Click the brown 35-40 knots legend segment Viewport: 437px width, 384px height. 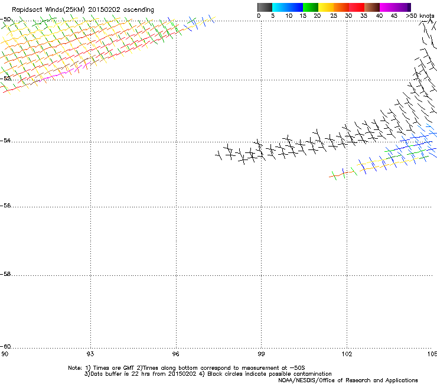coord(372,7)
